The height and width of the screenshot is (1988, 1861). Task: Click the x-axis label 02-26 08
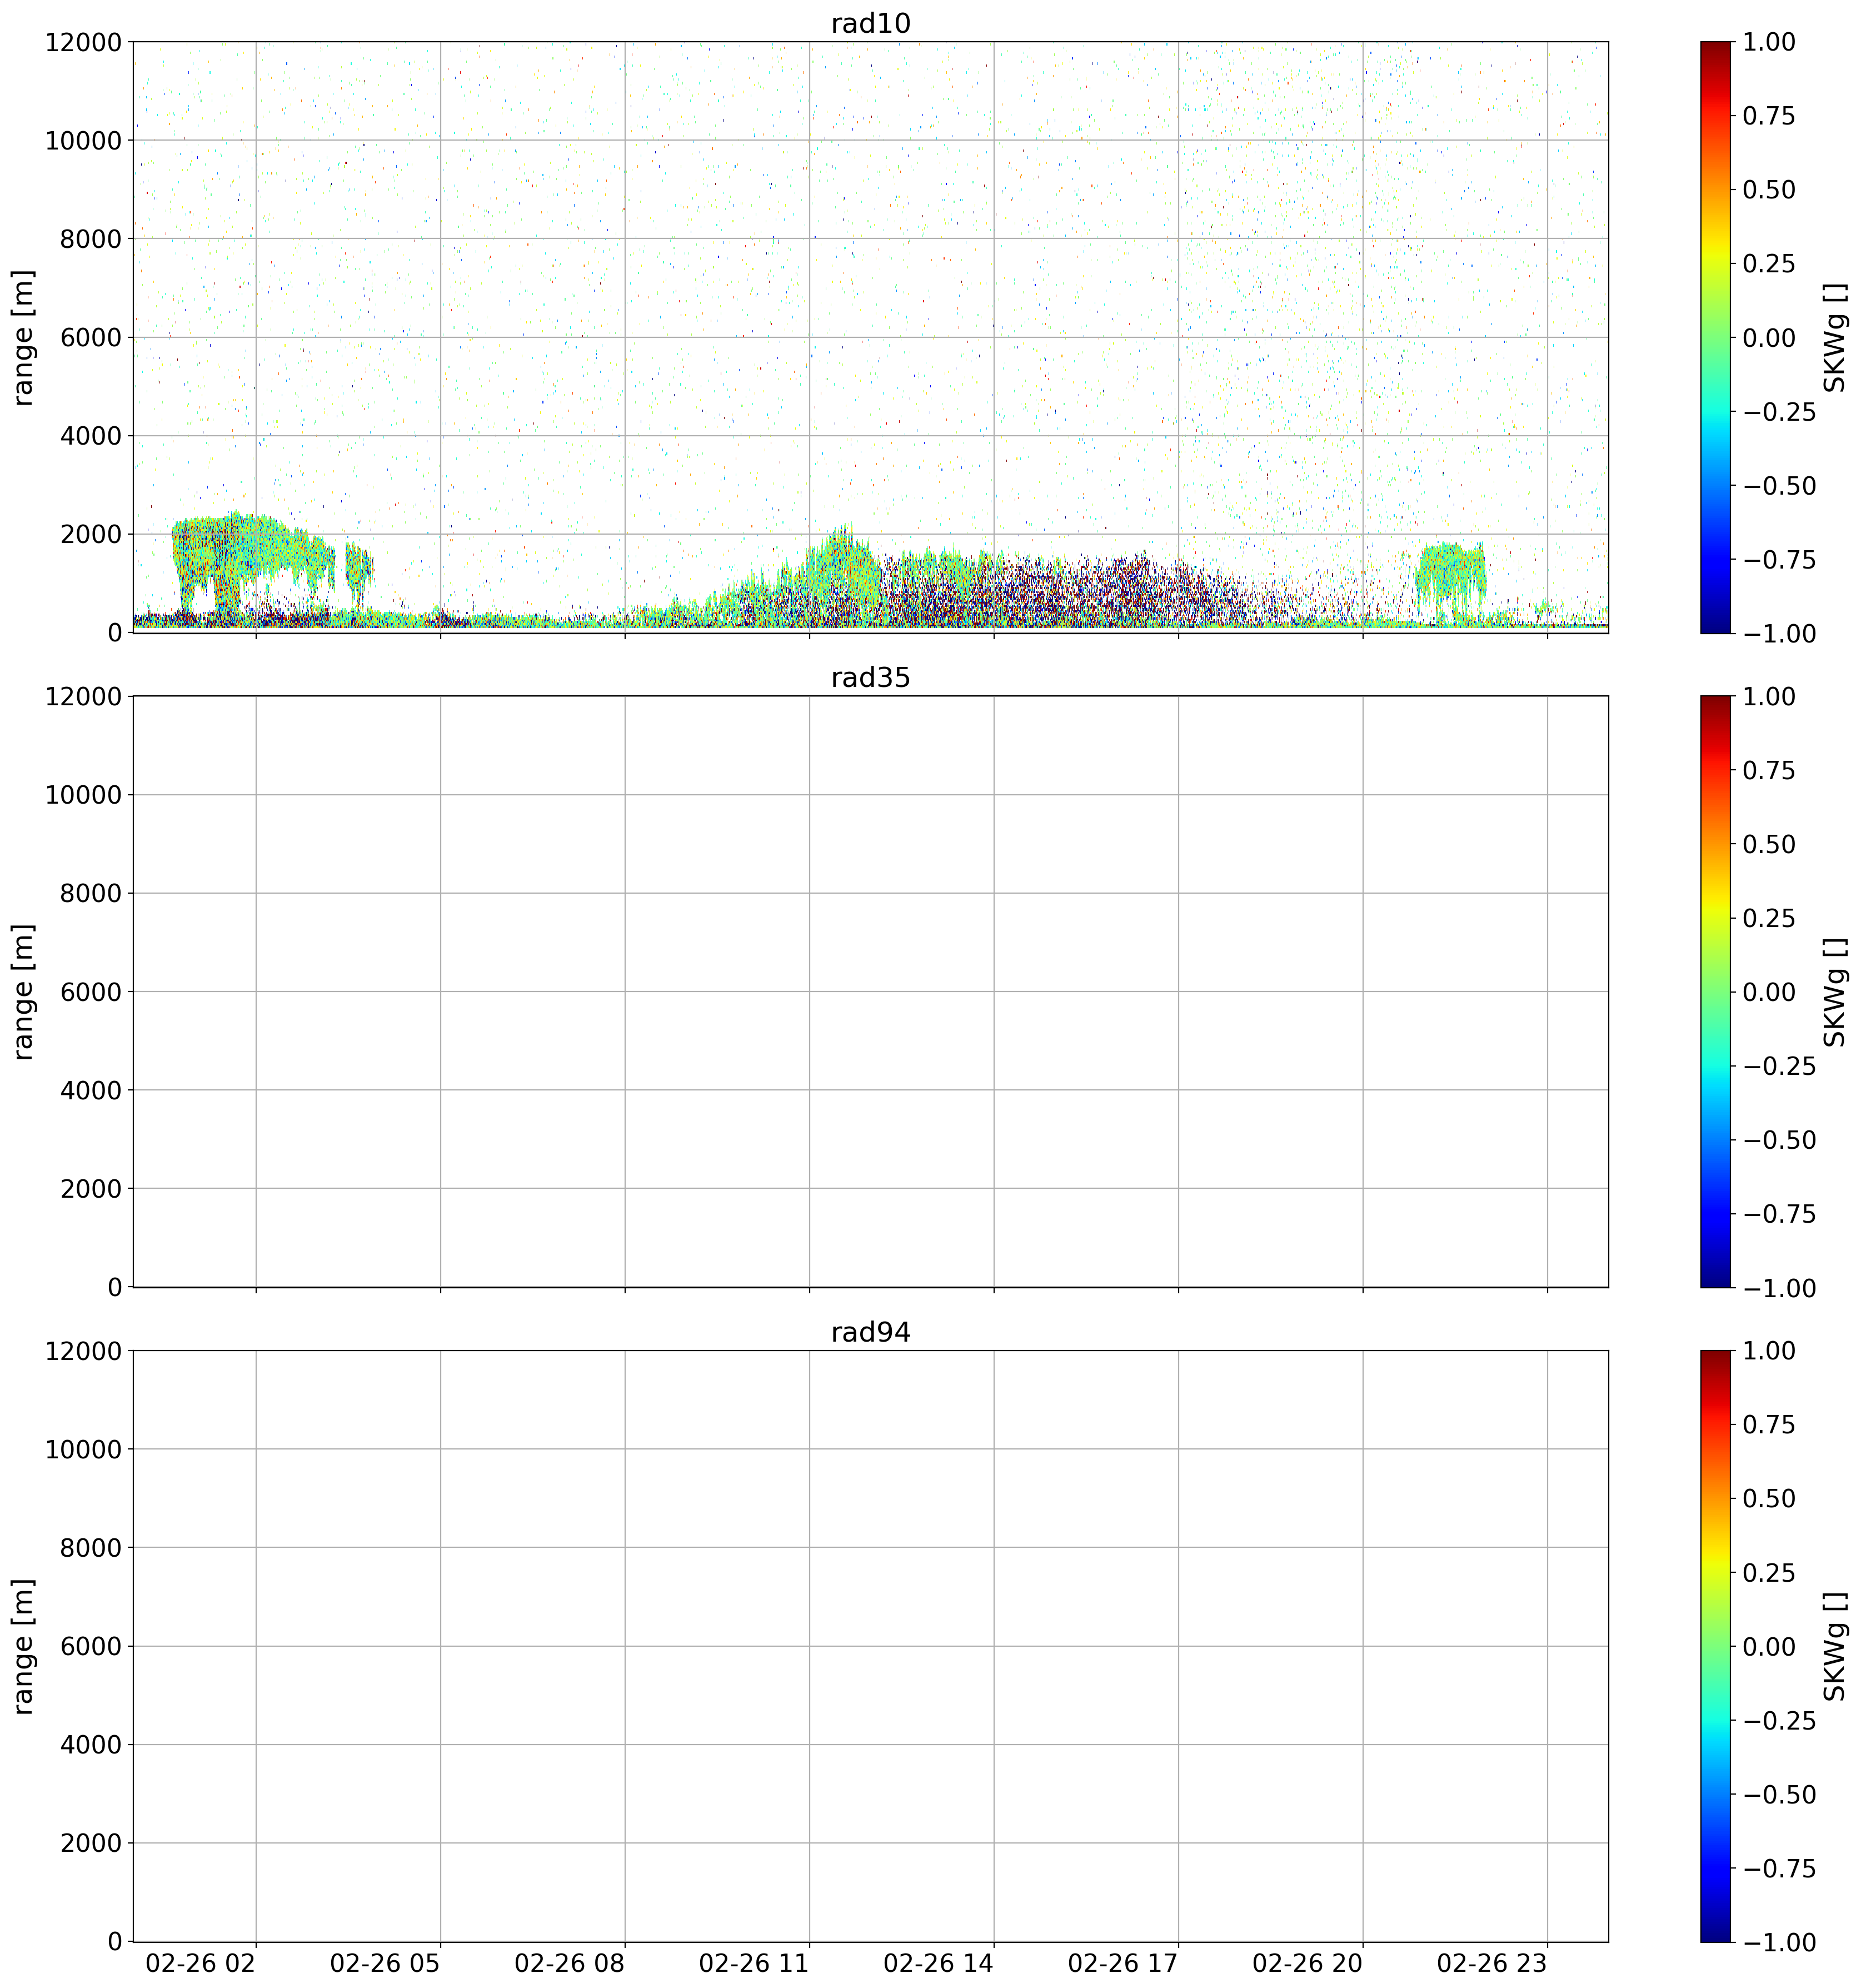[570, 1964]
